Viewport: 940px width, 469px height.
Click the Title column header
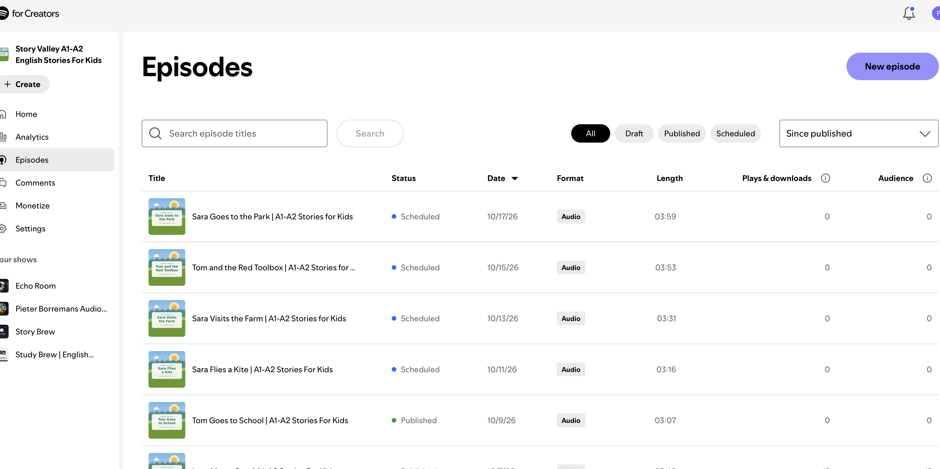157,178
